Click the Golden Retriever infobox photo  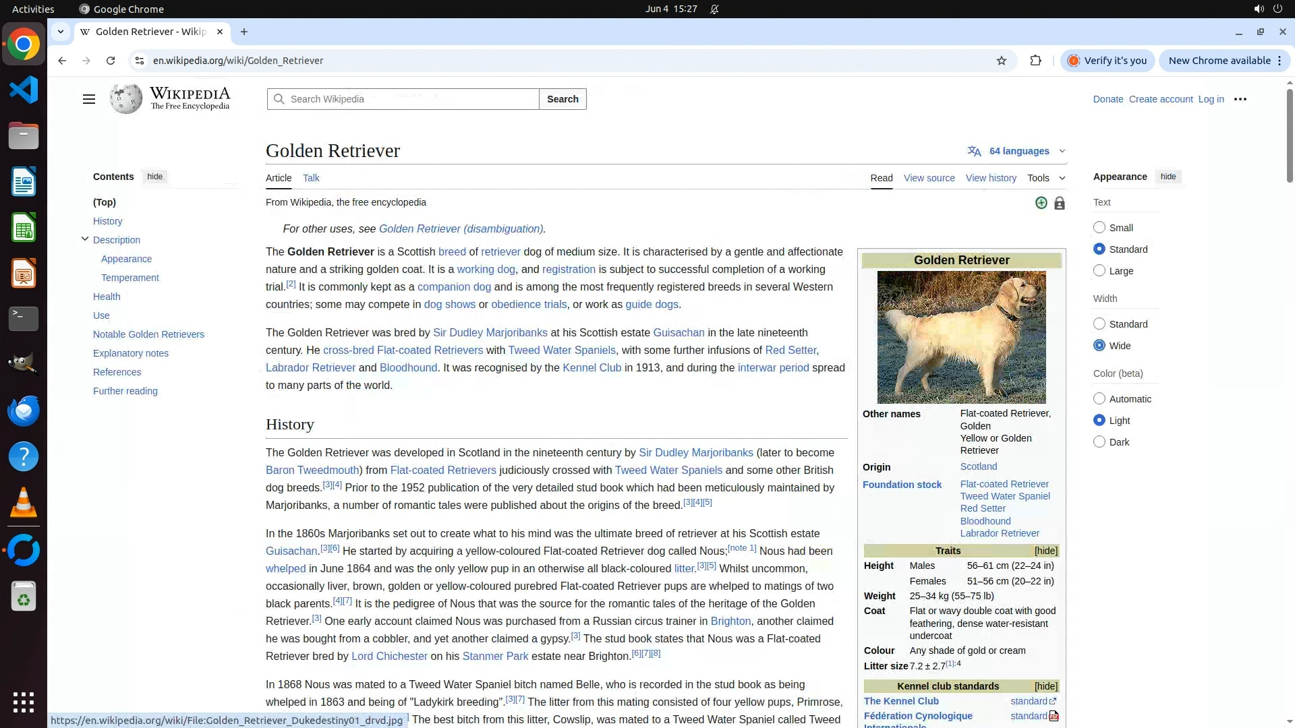[x=961, y=337]
